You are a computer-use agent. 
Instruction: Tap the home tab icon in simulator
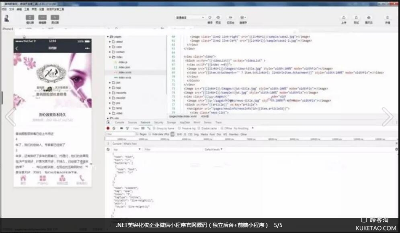(23, 178)
